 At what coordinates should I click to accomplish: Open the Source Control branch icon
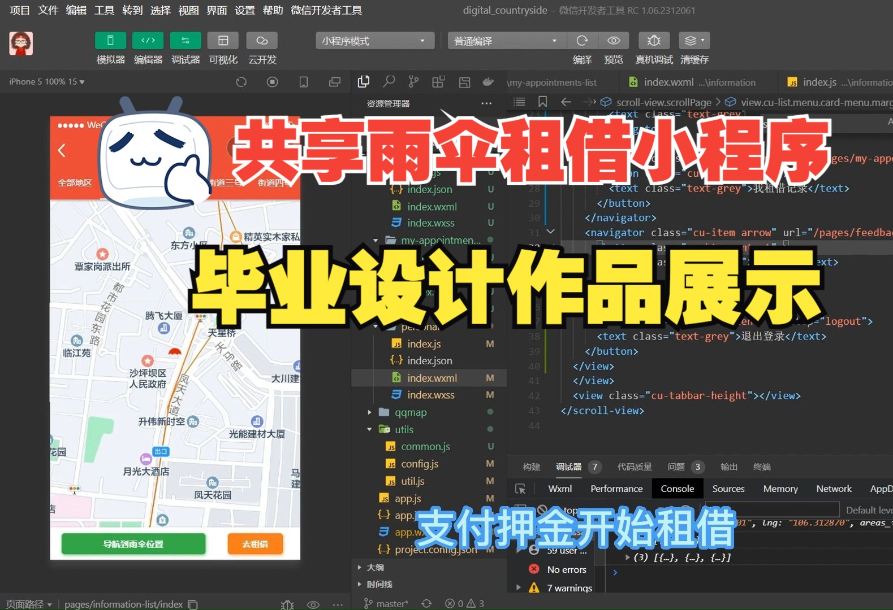click(414, 82)
